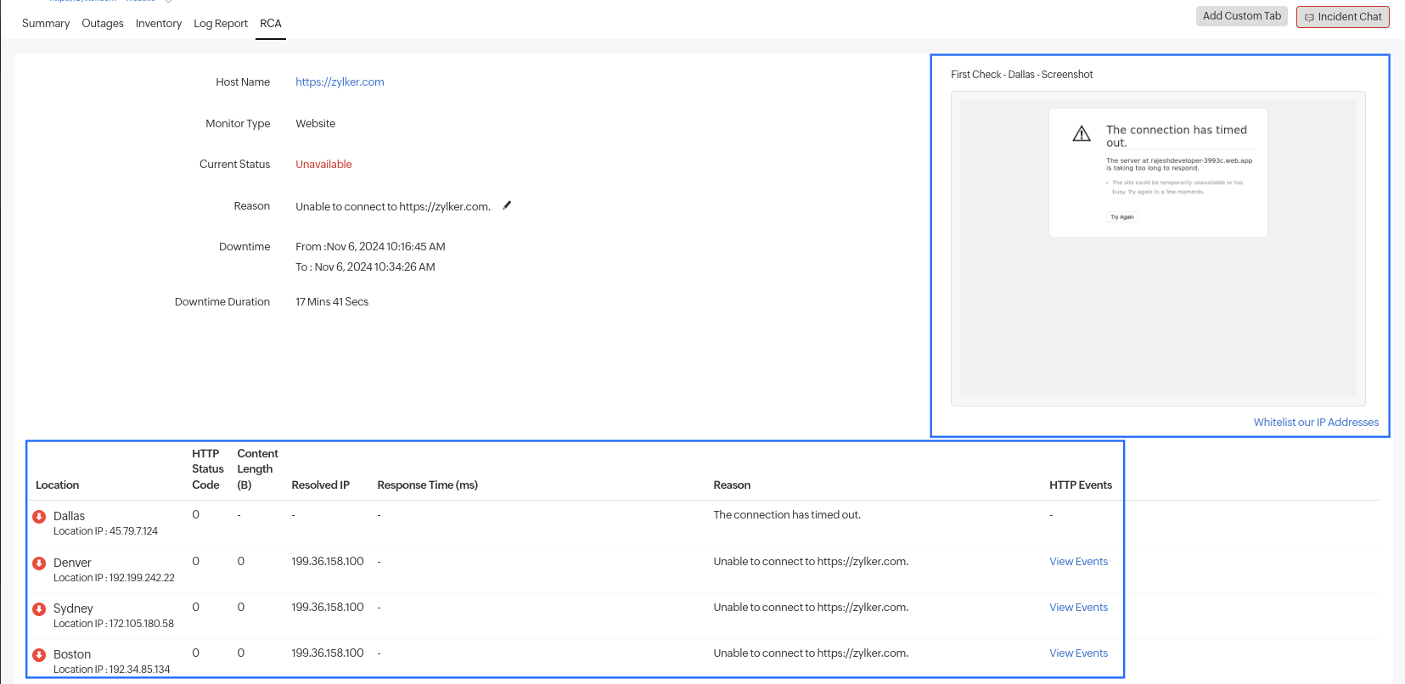Go to the Log Report tab
This screenshot has width=1405, height=684.
[221, 23]
